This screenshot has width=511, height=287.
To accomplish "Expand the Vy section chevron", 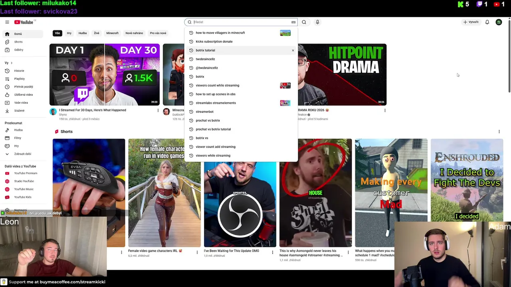I will tap(11, 63).
